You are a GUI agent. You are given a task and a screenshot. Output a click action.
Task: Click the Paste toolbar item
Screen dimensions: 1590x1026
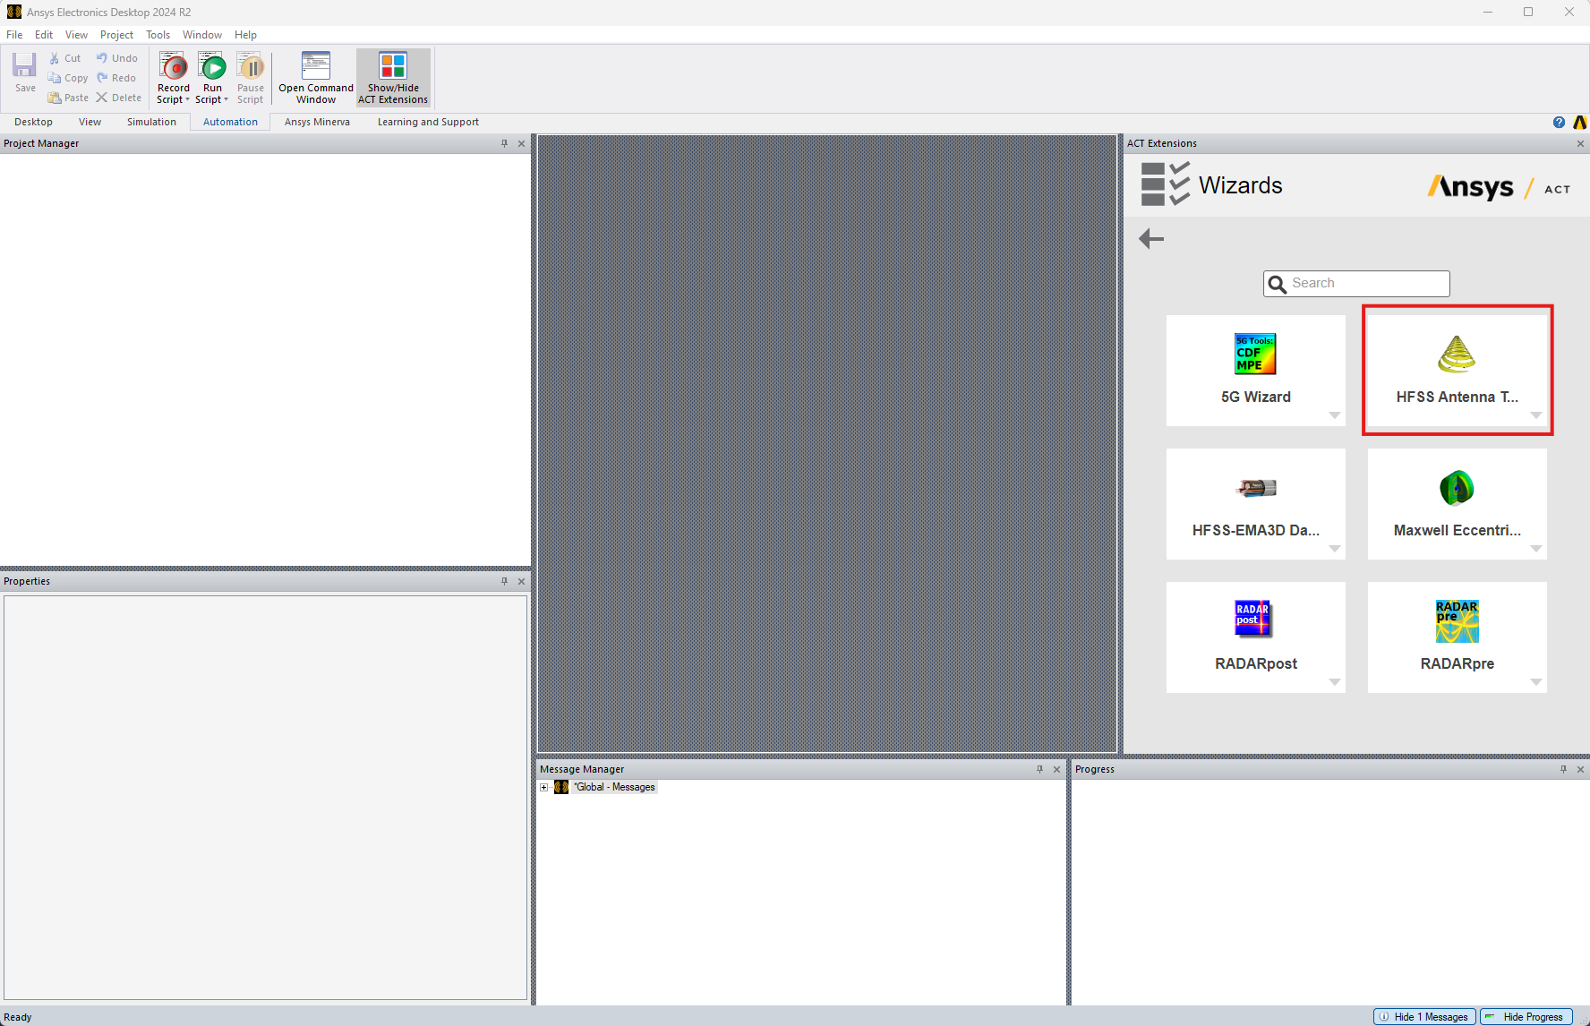pyautogui.click(x=68, y=98)
